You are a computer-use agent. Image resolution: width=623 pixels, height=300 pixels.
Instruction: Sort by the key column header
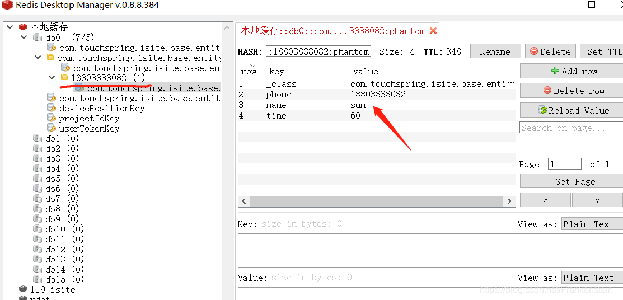tap(308, 72)
